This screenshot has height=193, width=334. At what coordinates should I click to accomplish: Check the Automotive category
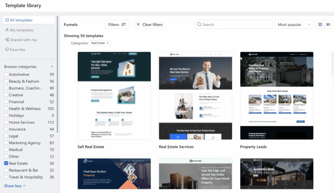tap(6, 74)
